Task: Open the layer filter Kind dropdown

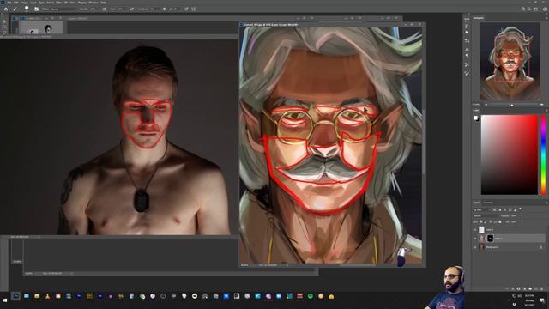Action: pos(482,209)
